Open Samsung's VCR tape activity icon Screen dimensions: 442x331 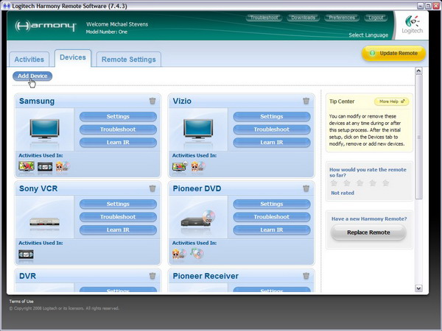point(45,167)
